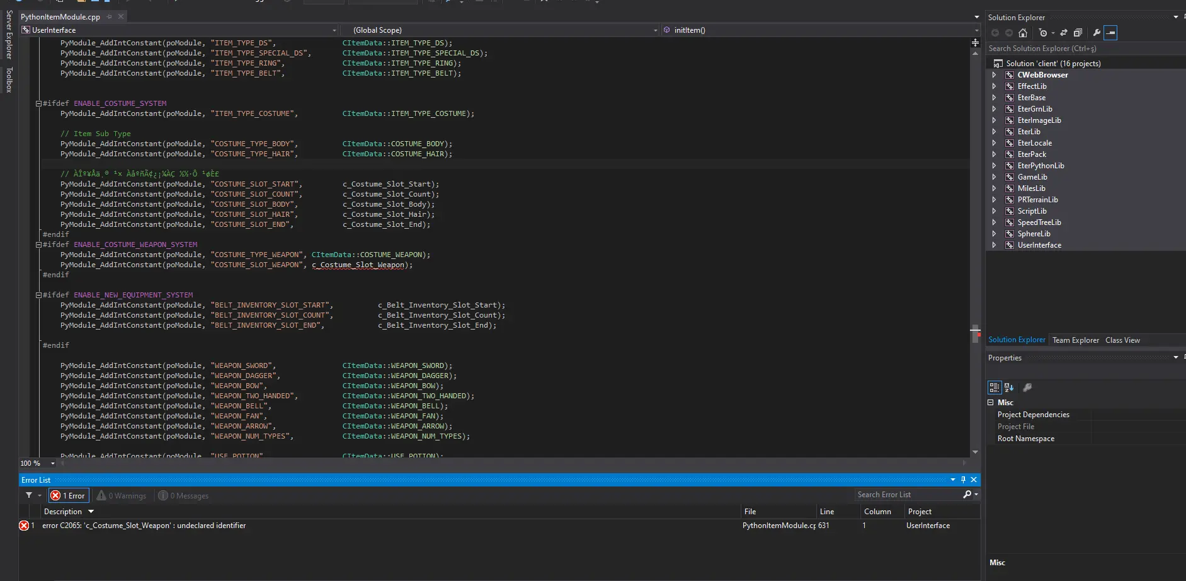1186x581 pixels.
Task: Toggle the 0 Warnings filter button
Action: tap(122, 495)
